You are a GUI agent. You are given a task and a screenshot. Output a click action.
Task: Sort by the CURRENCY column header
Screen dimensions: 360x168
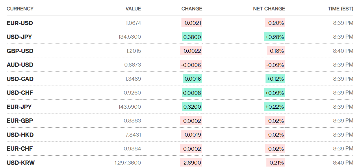pos(20,9)
